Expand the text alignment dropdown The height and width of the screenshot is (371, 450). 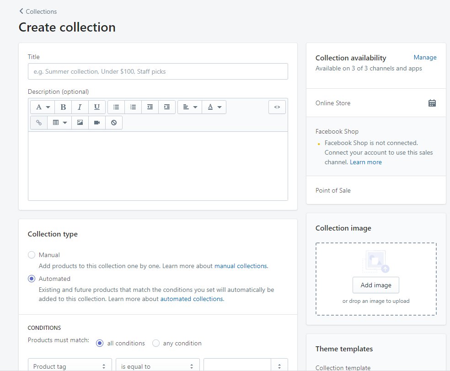(x=190, y=107)
